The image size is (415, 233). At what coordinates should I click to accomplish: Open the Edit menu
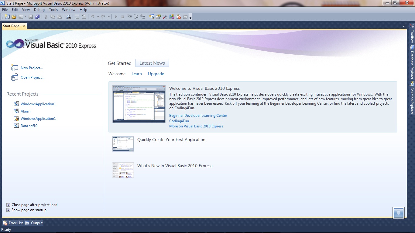pyautogui.click(x=15, y=10)
